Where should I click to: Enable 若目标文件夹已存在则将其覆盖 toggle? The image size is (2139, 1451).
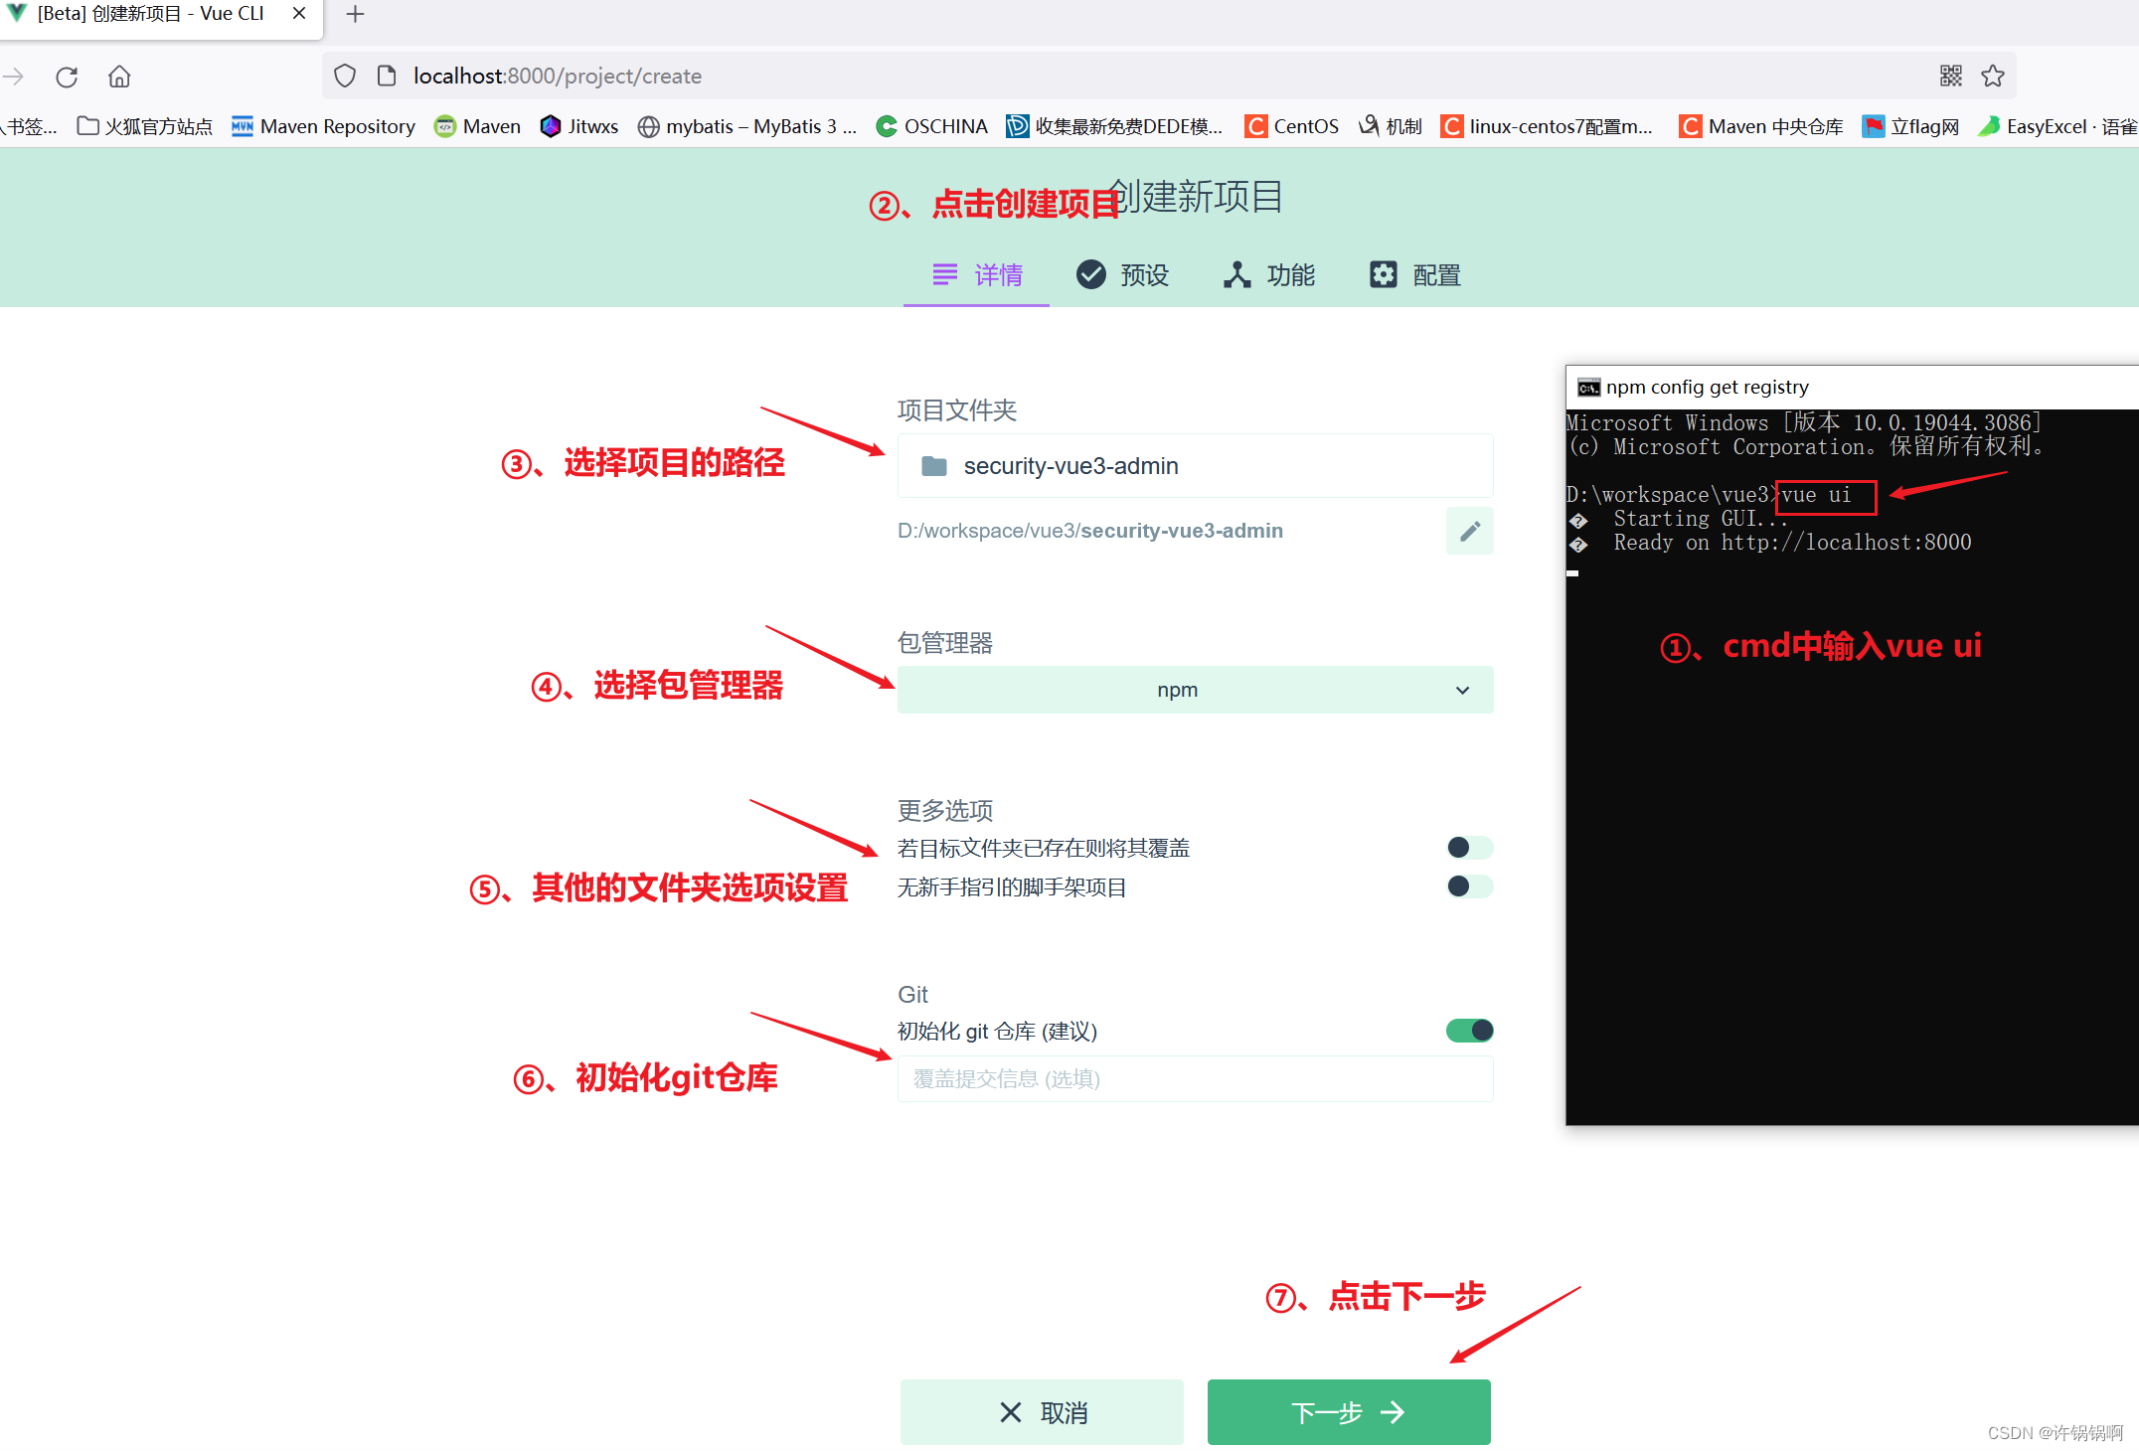(x=1469, y=847)
